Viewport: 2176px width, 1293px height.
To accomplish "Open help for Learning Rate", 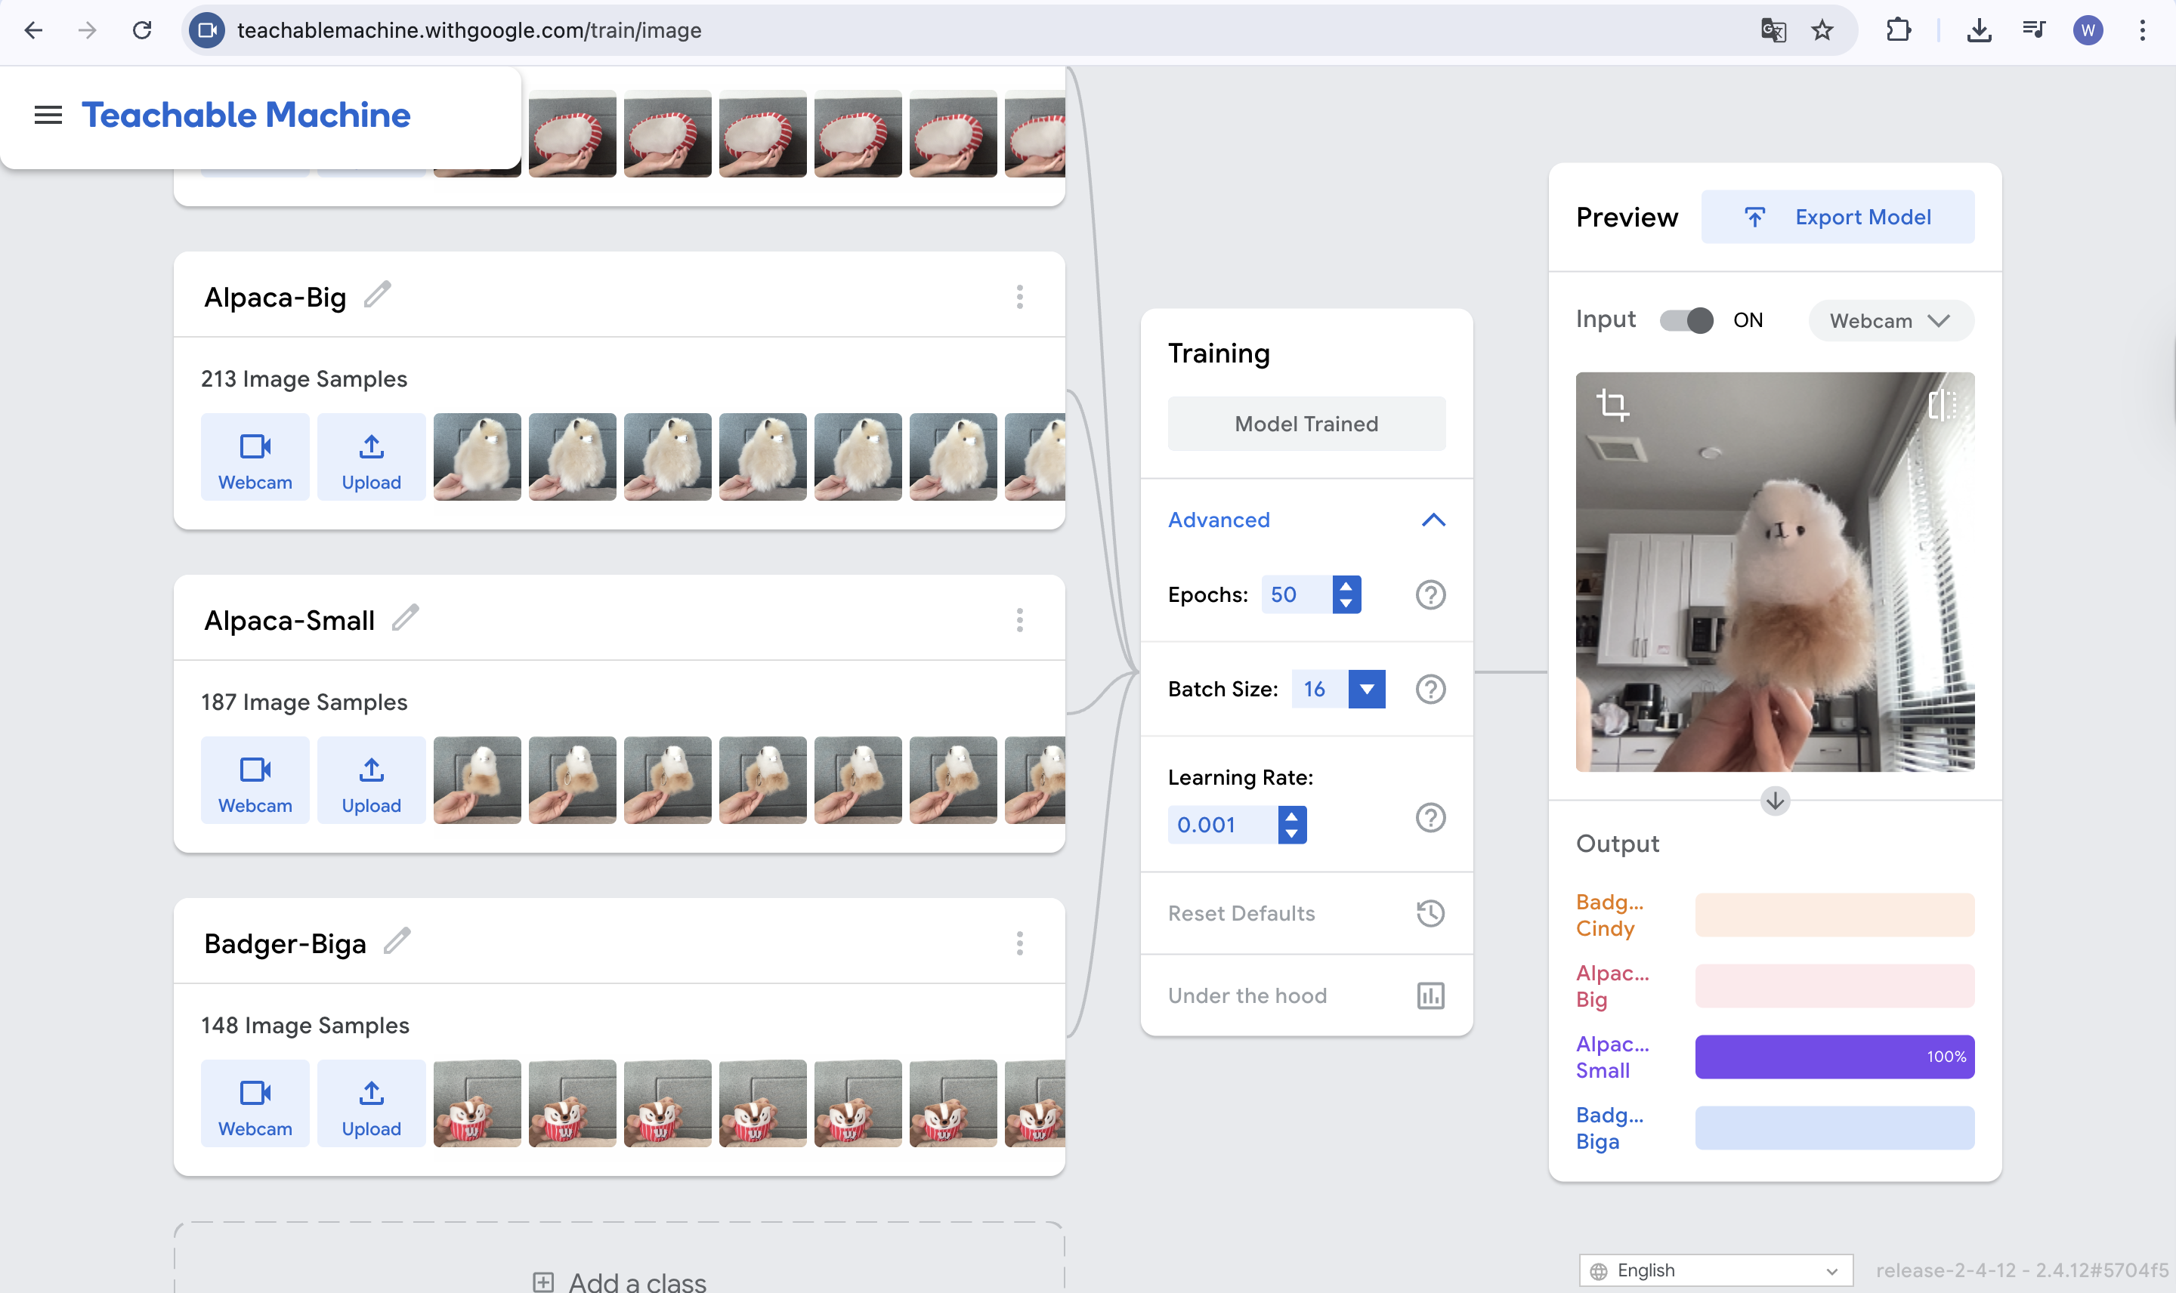I will pos(1430,818).
